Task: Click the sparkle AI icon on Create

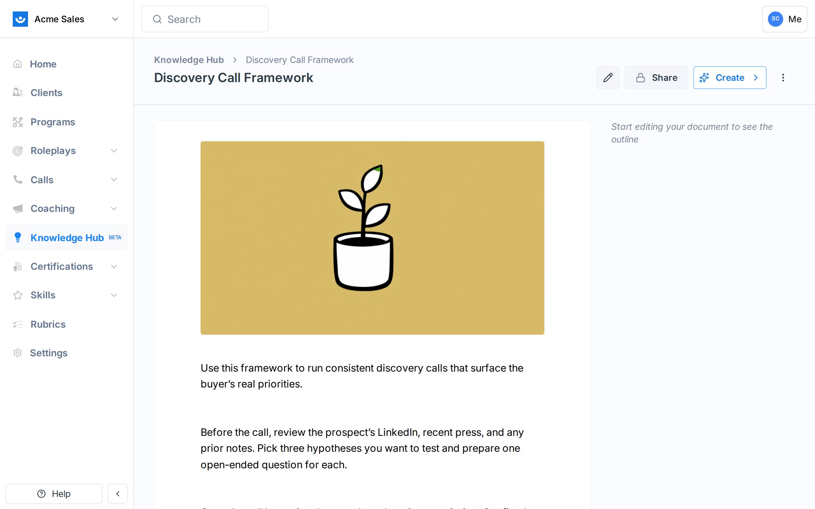Action: 704,78
